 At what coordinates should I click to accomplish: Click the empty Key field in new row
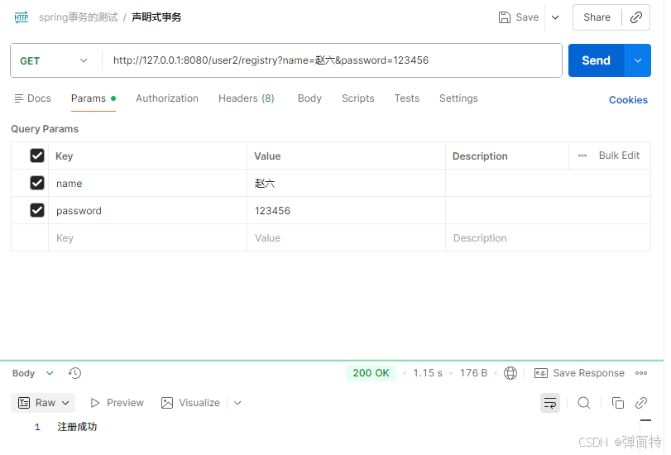(147, 237)
